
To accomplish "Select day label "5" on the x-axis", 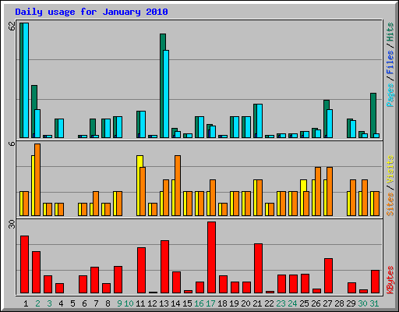I will point(72,303).
